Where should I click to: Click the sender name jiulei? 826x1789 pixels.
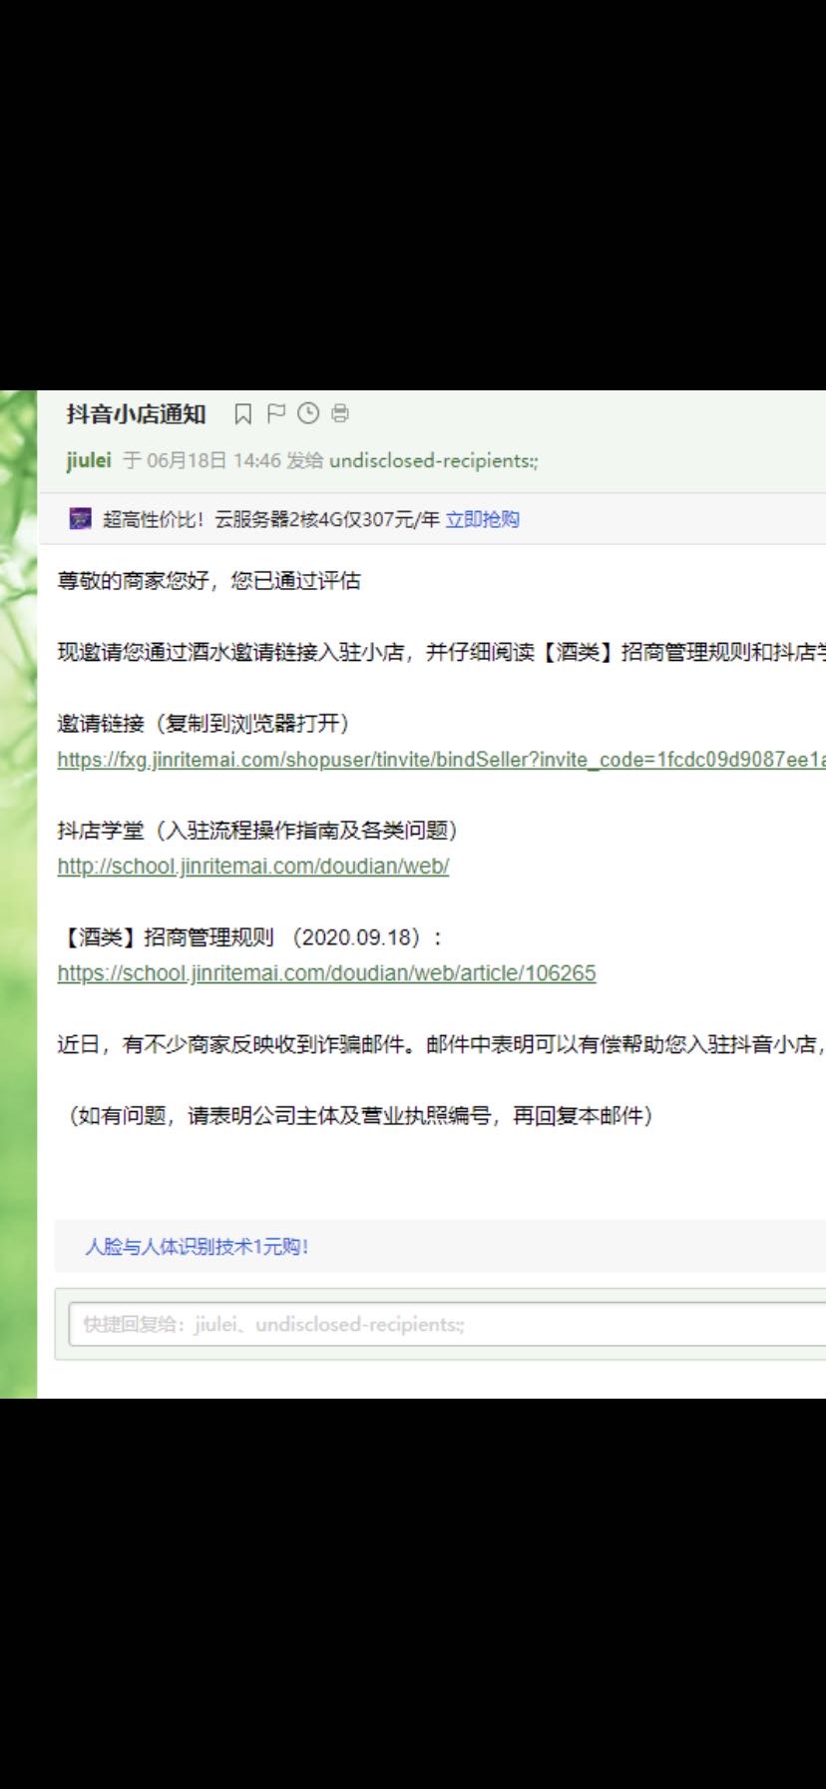(x=89, y=460)
